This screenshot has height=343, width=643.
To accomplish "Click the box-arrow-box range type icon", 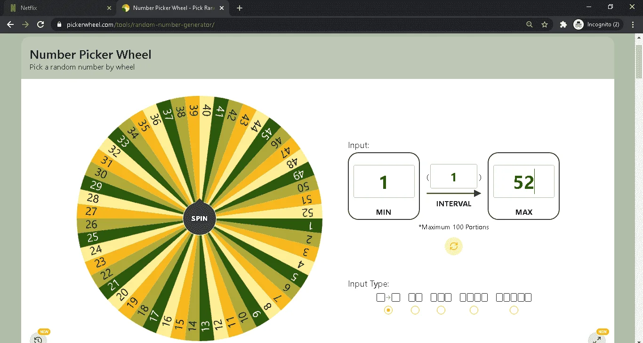I will tap(388, 297).
